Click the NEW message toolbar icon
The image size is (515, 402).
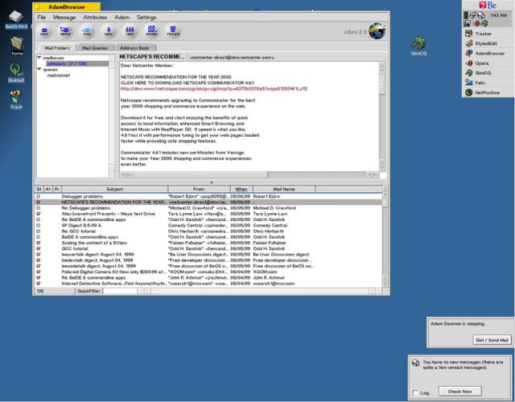(x=44, y=31)
